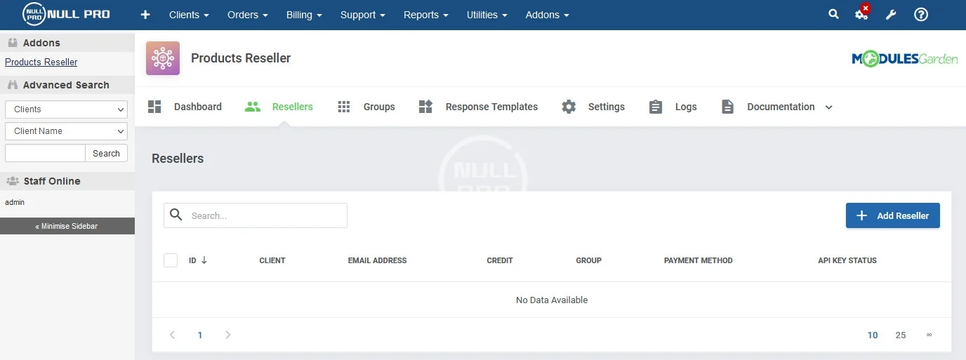Click the plus icon in top navigation
This screenshot has width=966, height=360.
(145, 15)
